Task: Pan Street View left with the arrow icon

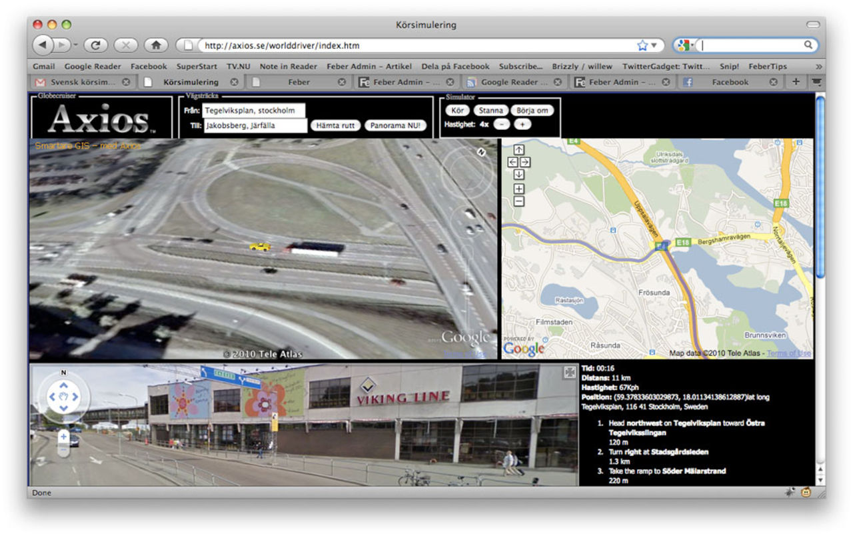Action: 53,397
